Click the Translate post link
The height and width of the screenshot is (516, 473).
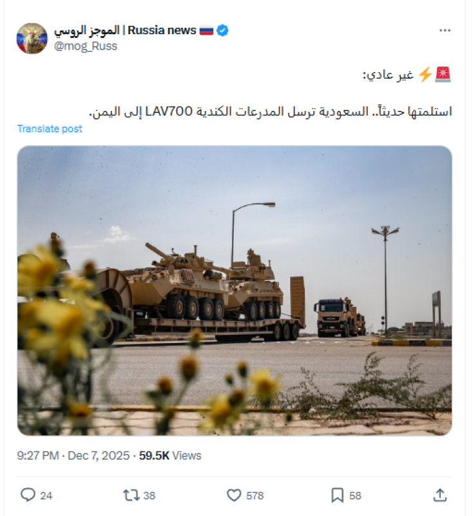click(50, 128)
